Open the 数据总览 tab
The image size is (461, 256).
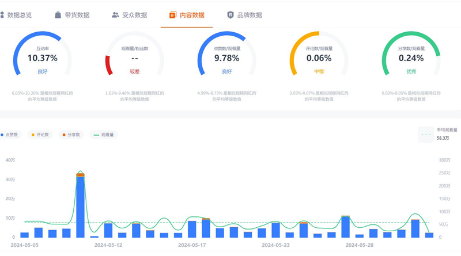tap(24, 15)
